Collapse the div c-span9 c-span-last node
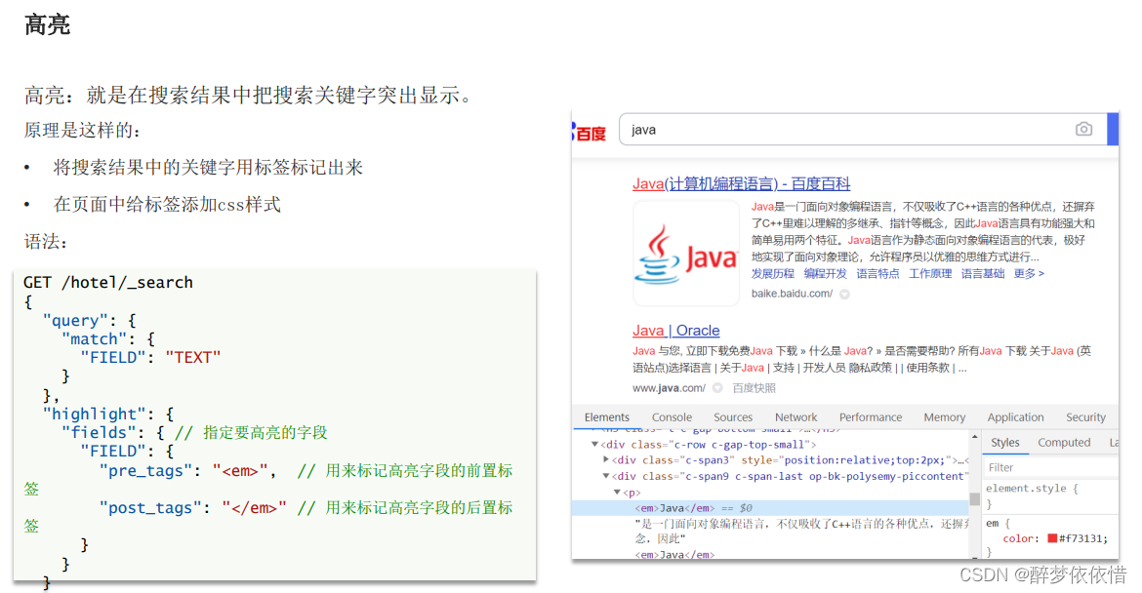The height and width of the screenshot is (593, 1142). 606,476
